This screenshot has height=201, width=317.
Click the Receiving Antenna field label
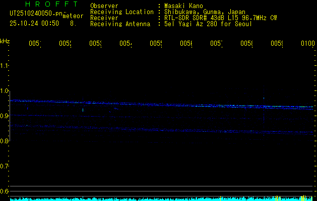[120, 24]
